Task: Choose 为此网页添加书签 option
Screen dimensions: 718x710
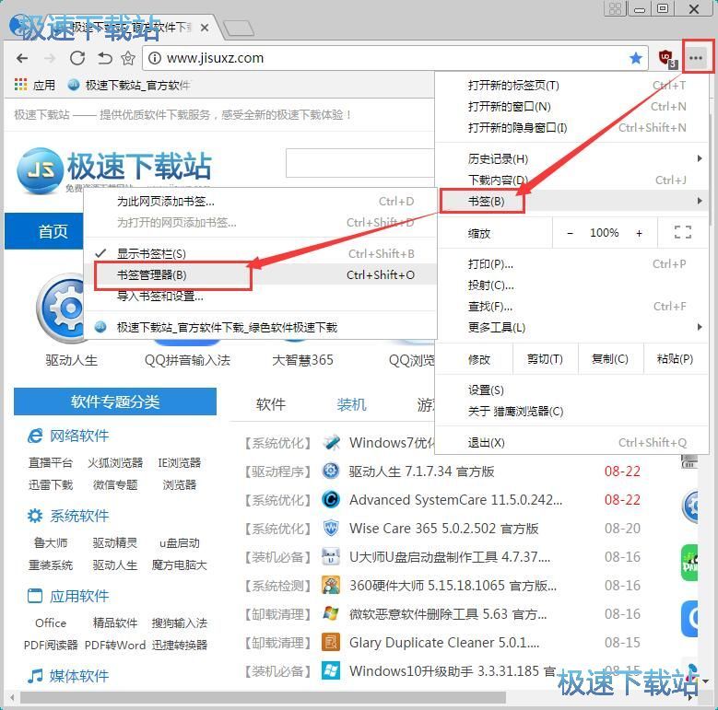Action: tap(261, 202)
